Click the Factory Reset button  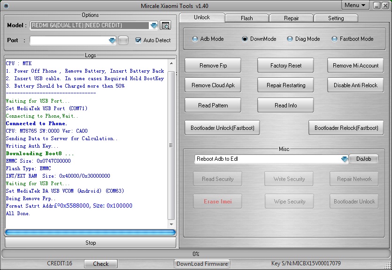coord(286,65)
